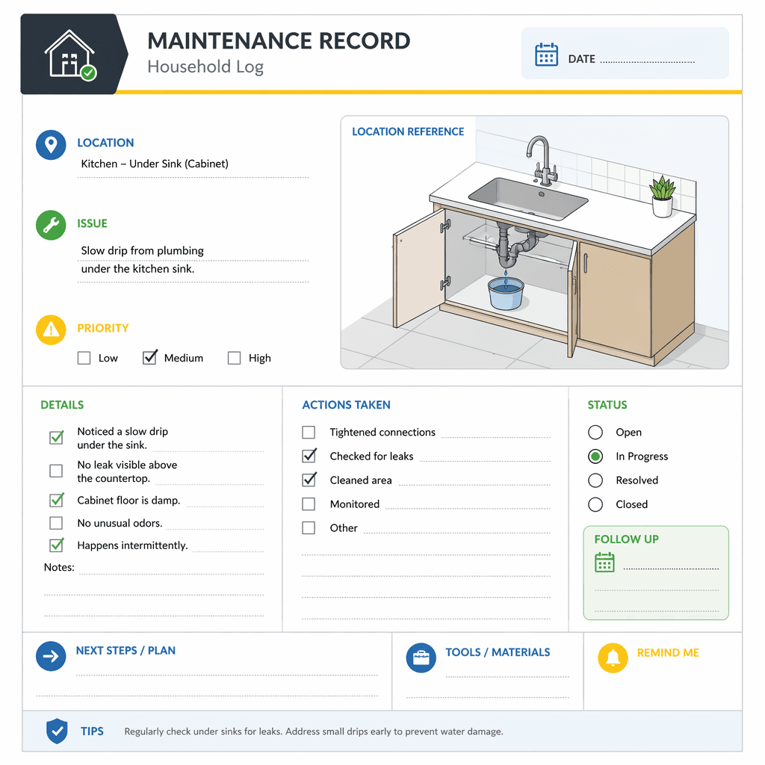Screen dimensions: 765x765
Task: Toggle 'Noticed a slow drip' checkbox
Action: [x=56, y=438]
